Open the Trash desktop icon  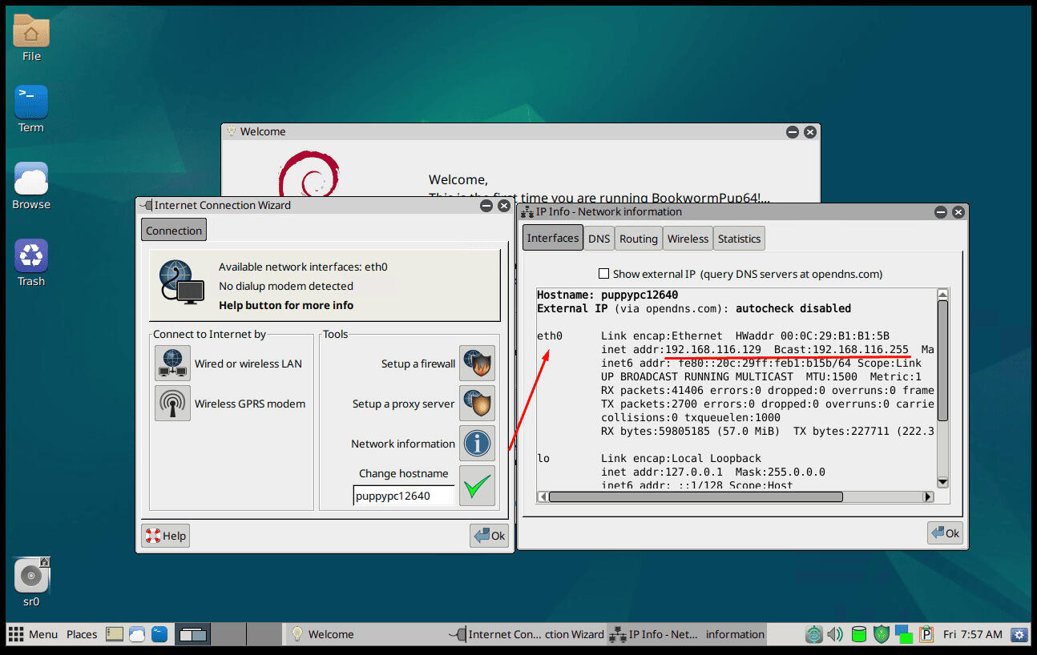(x=31, y=257)
